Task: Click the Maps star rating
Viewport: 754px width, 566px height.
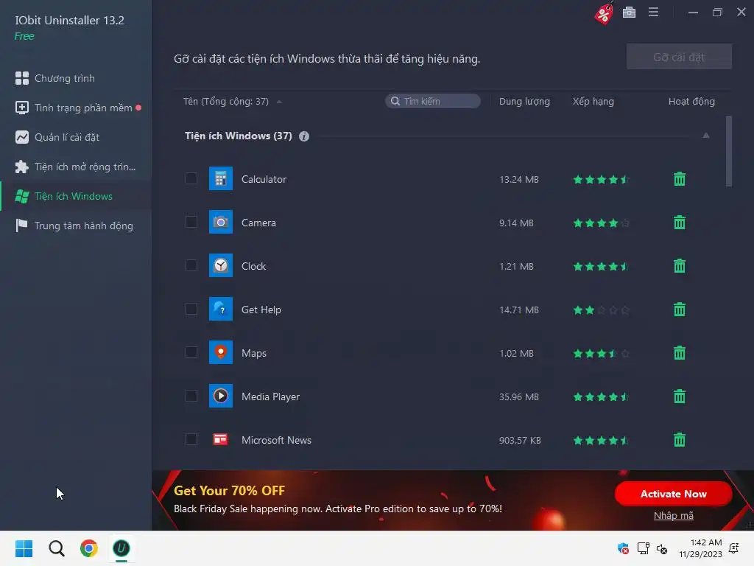Action: point(601,353)
